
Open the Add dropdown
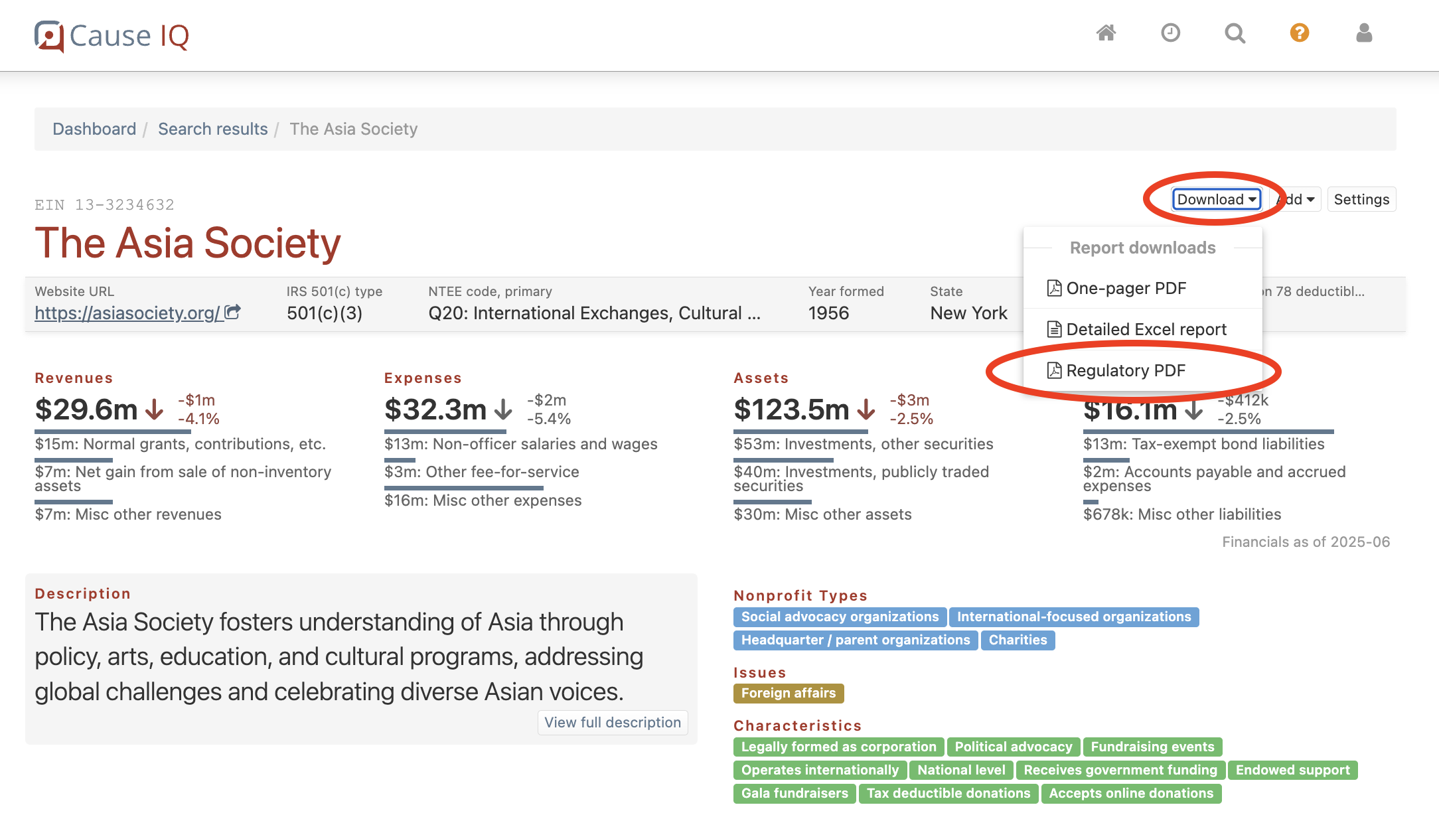1295,199
